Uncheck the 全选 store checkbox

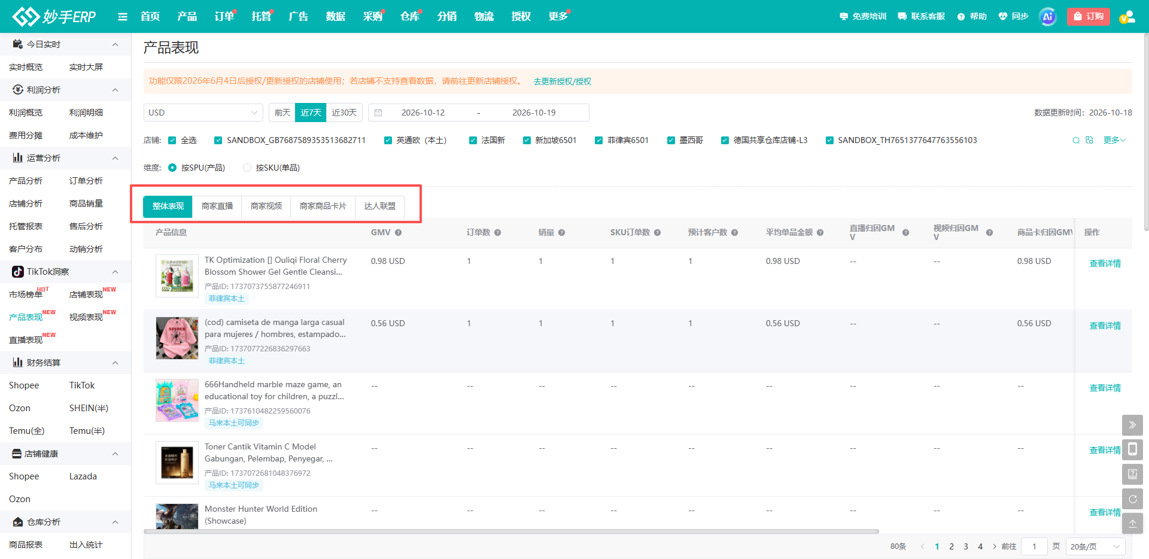coord(172,140)
